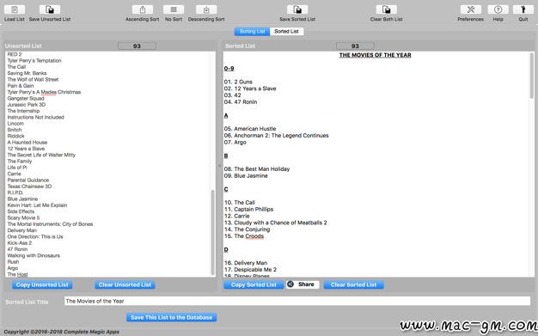The width and height of the screenshot is (538, 336).
Task: Switch to the Sorted List tab
Action: coord(286,32)
